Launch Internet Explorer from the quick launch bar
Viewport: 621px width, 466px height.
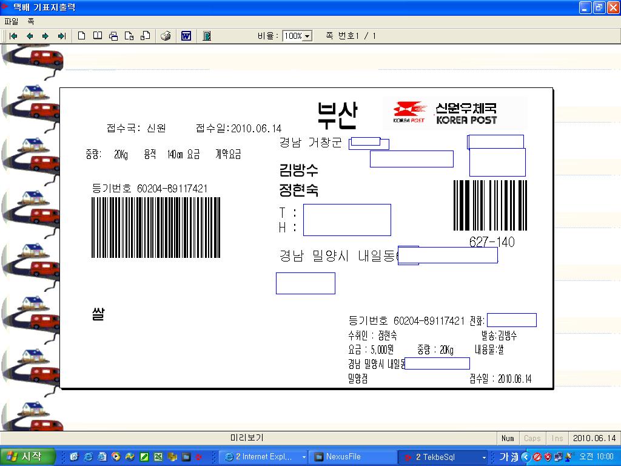tap(89, 457)
